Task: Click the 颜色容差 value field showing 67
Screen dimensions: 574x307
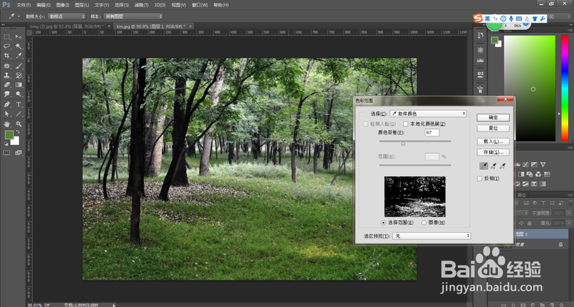Action: coord(432,133)
